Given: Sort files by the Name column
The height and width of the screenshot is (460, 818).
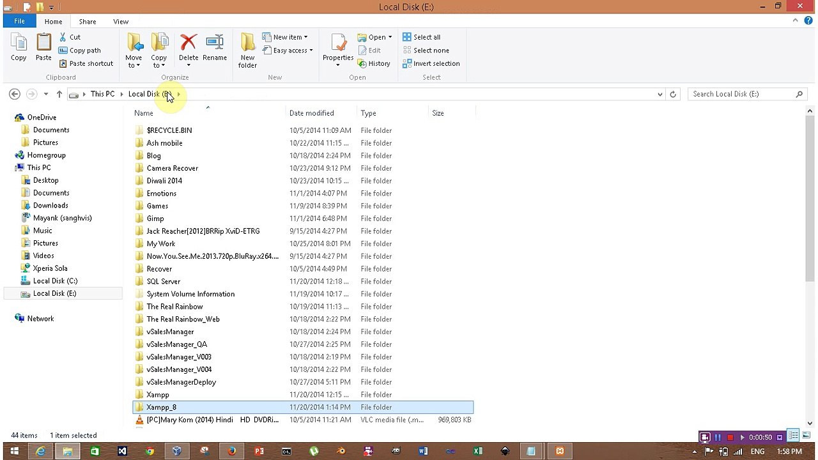Looking at the screenshot, I should click(x=144, y=113).
